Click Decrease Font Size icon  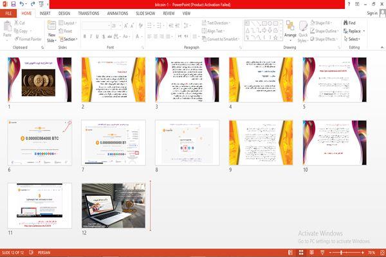(133, 26)
